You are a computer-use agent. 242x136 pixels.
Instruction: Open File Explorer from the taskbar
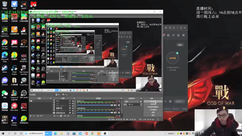[62, 134]
